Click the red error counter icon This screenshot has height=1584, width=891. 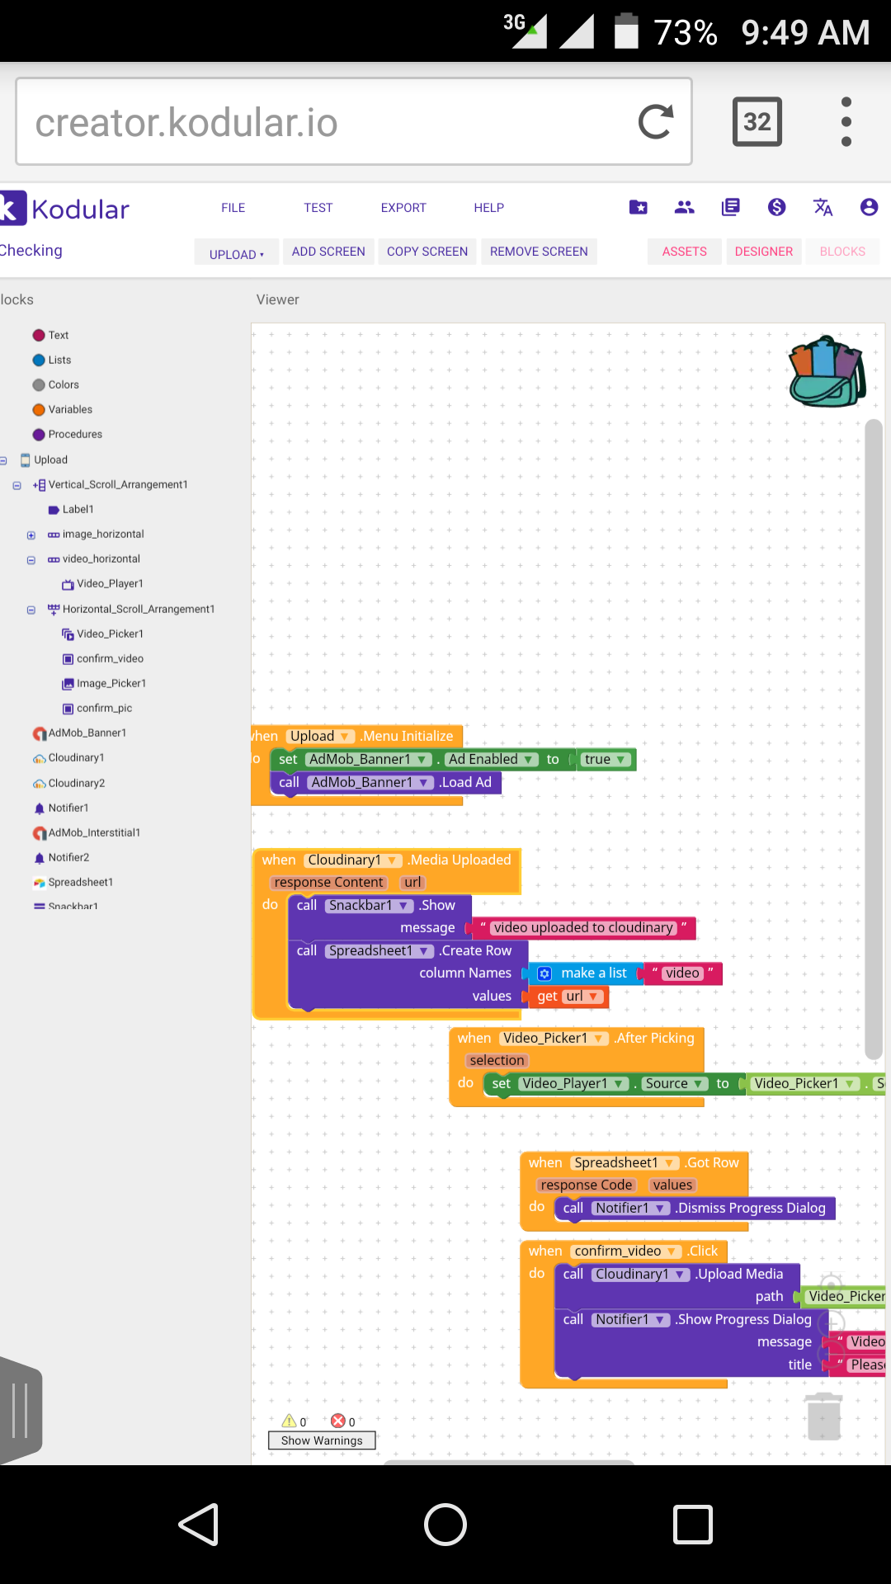click(x=337, y=1421)
